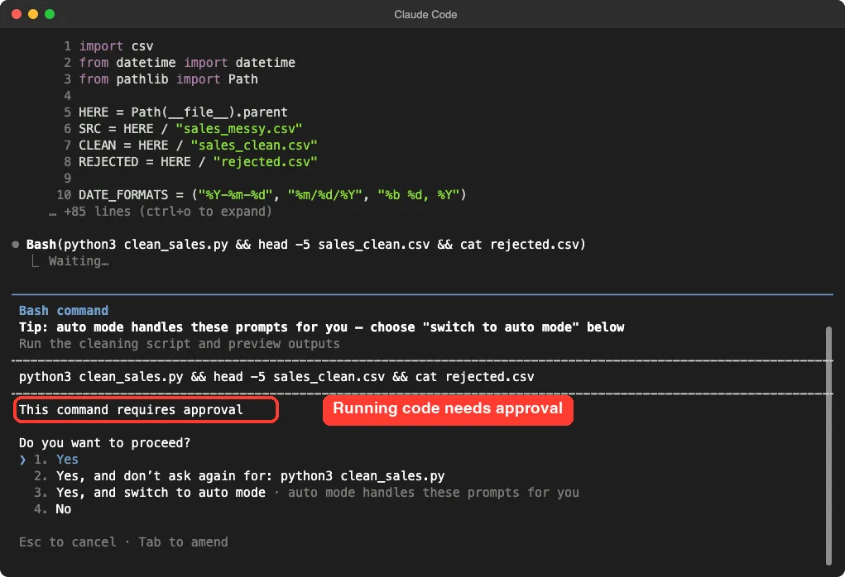Viewport: 845px width, 577px height.
Task: Click 'This command requires approval' text
Action: [131, 410]
